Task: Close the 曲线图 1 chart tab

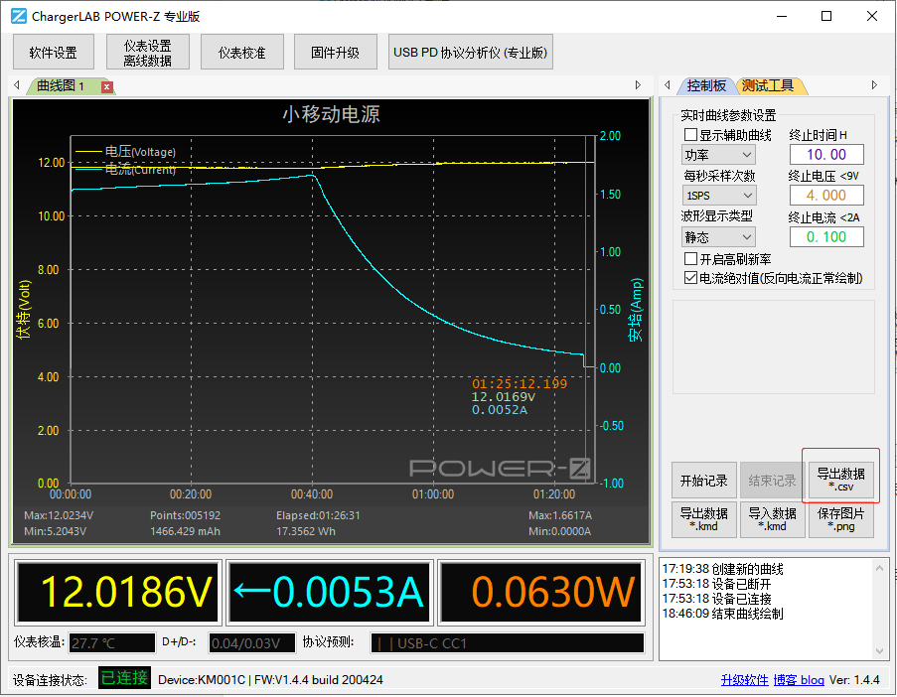Action: coord(106,86)
